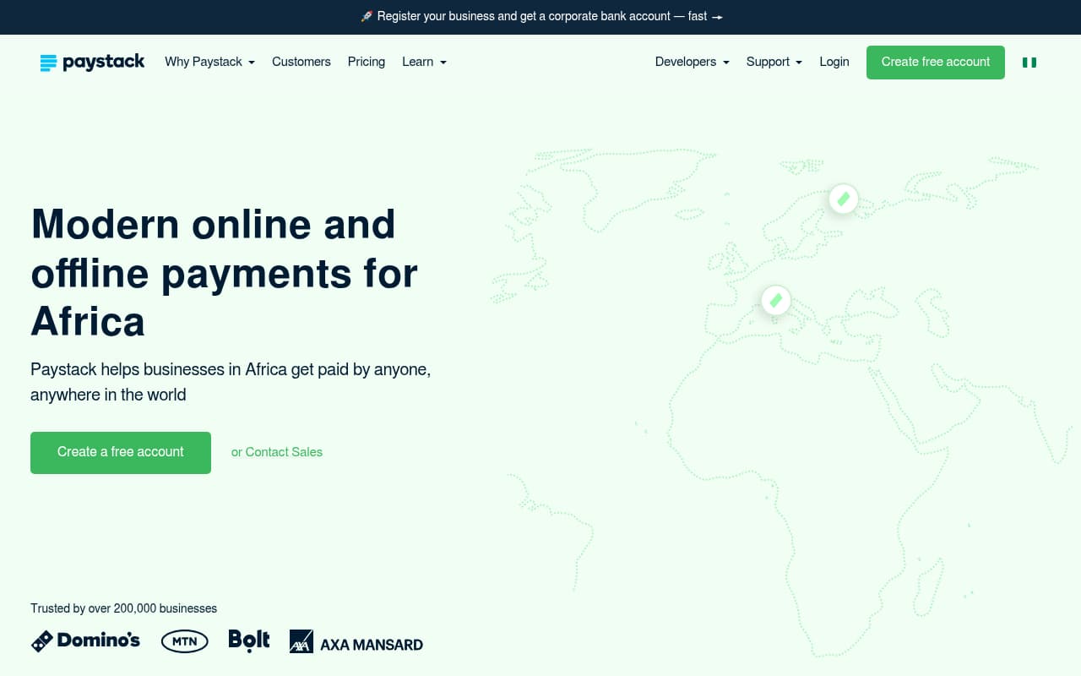The height and width of the screenshot is (676, 1081).
Task: Expand the Learn dropdown menu
Action: (x=424, y=62)
